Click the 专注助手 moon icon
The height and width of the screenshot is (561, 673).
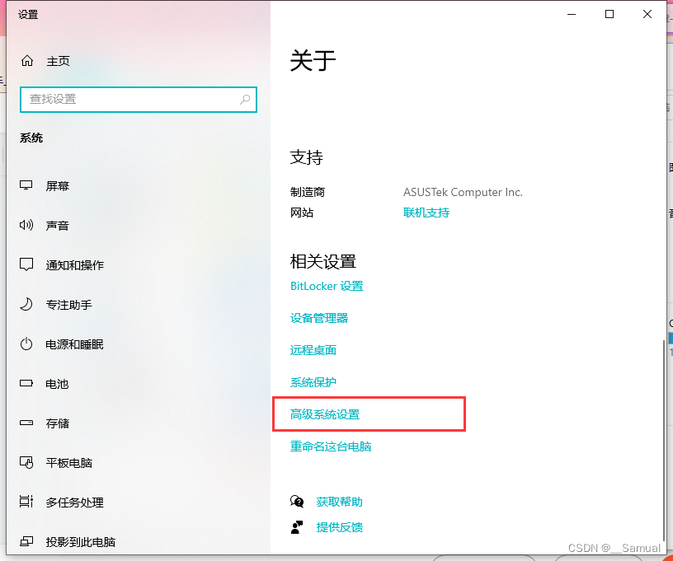pos(26,304)
